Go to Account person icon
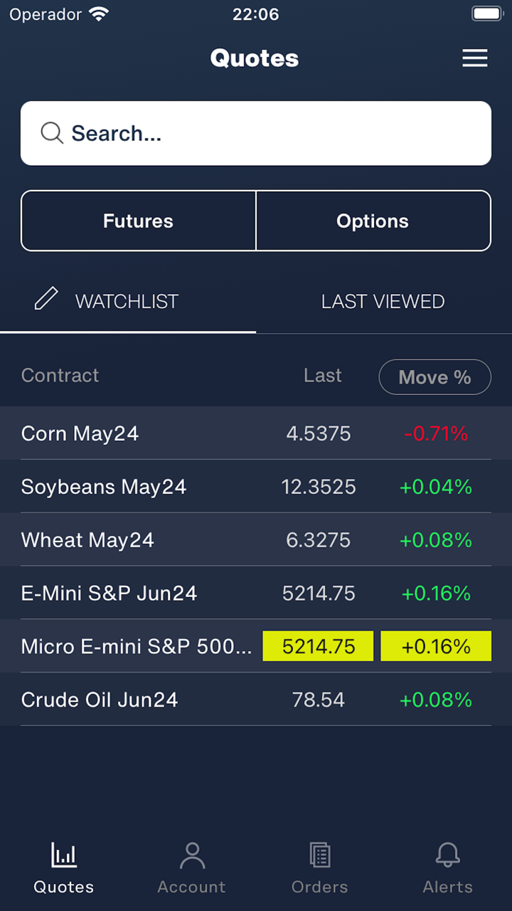The width and height of the screenshot is (512, 911). [x=191, y=855]
